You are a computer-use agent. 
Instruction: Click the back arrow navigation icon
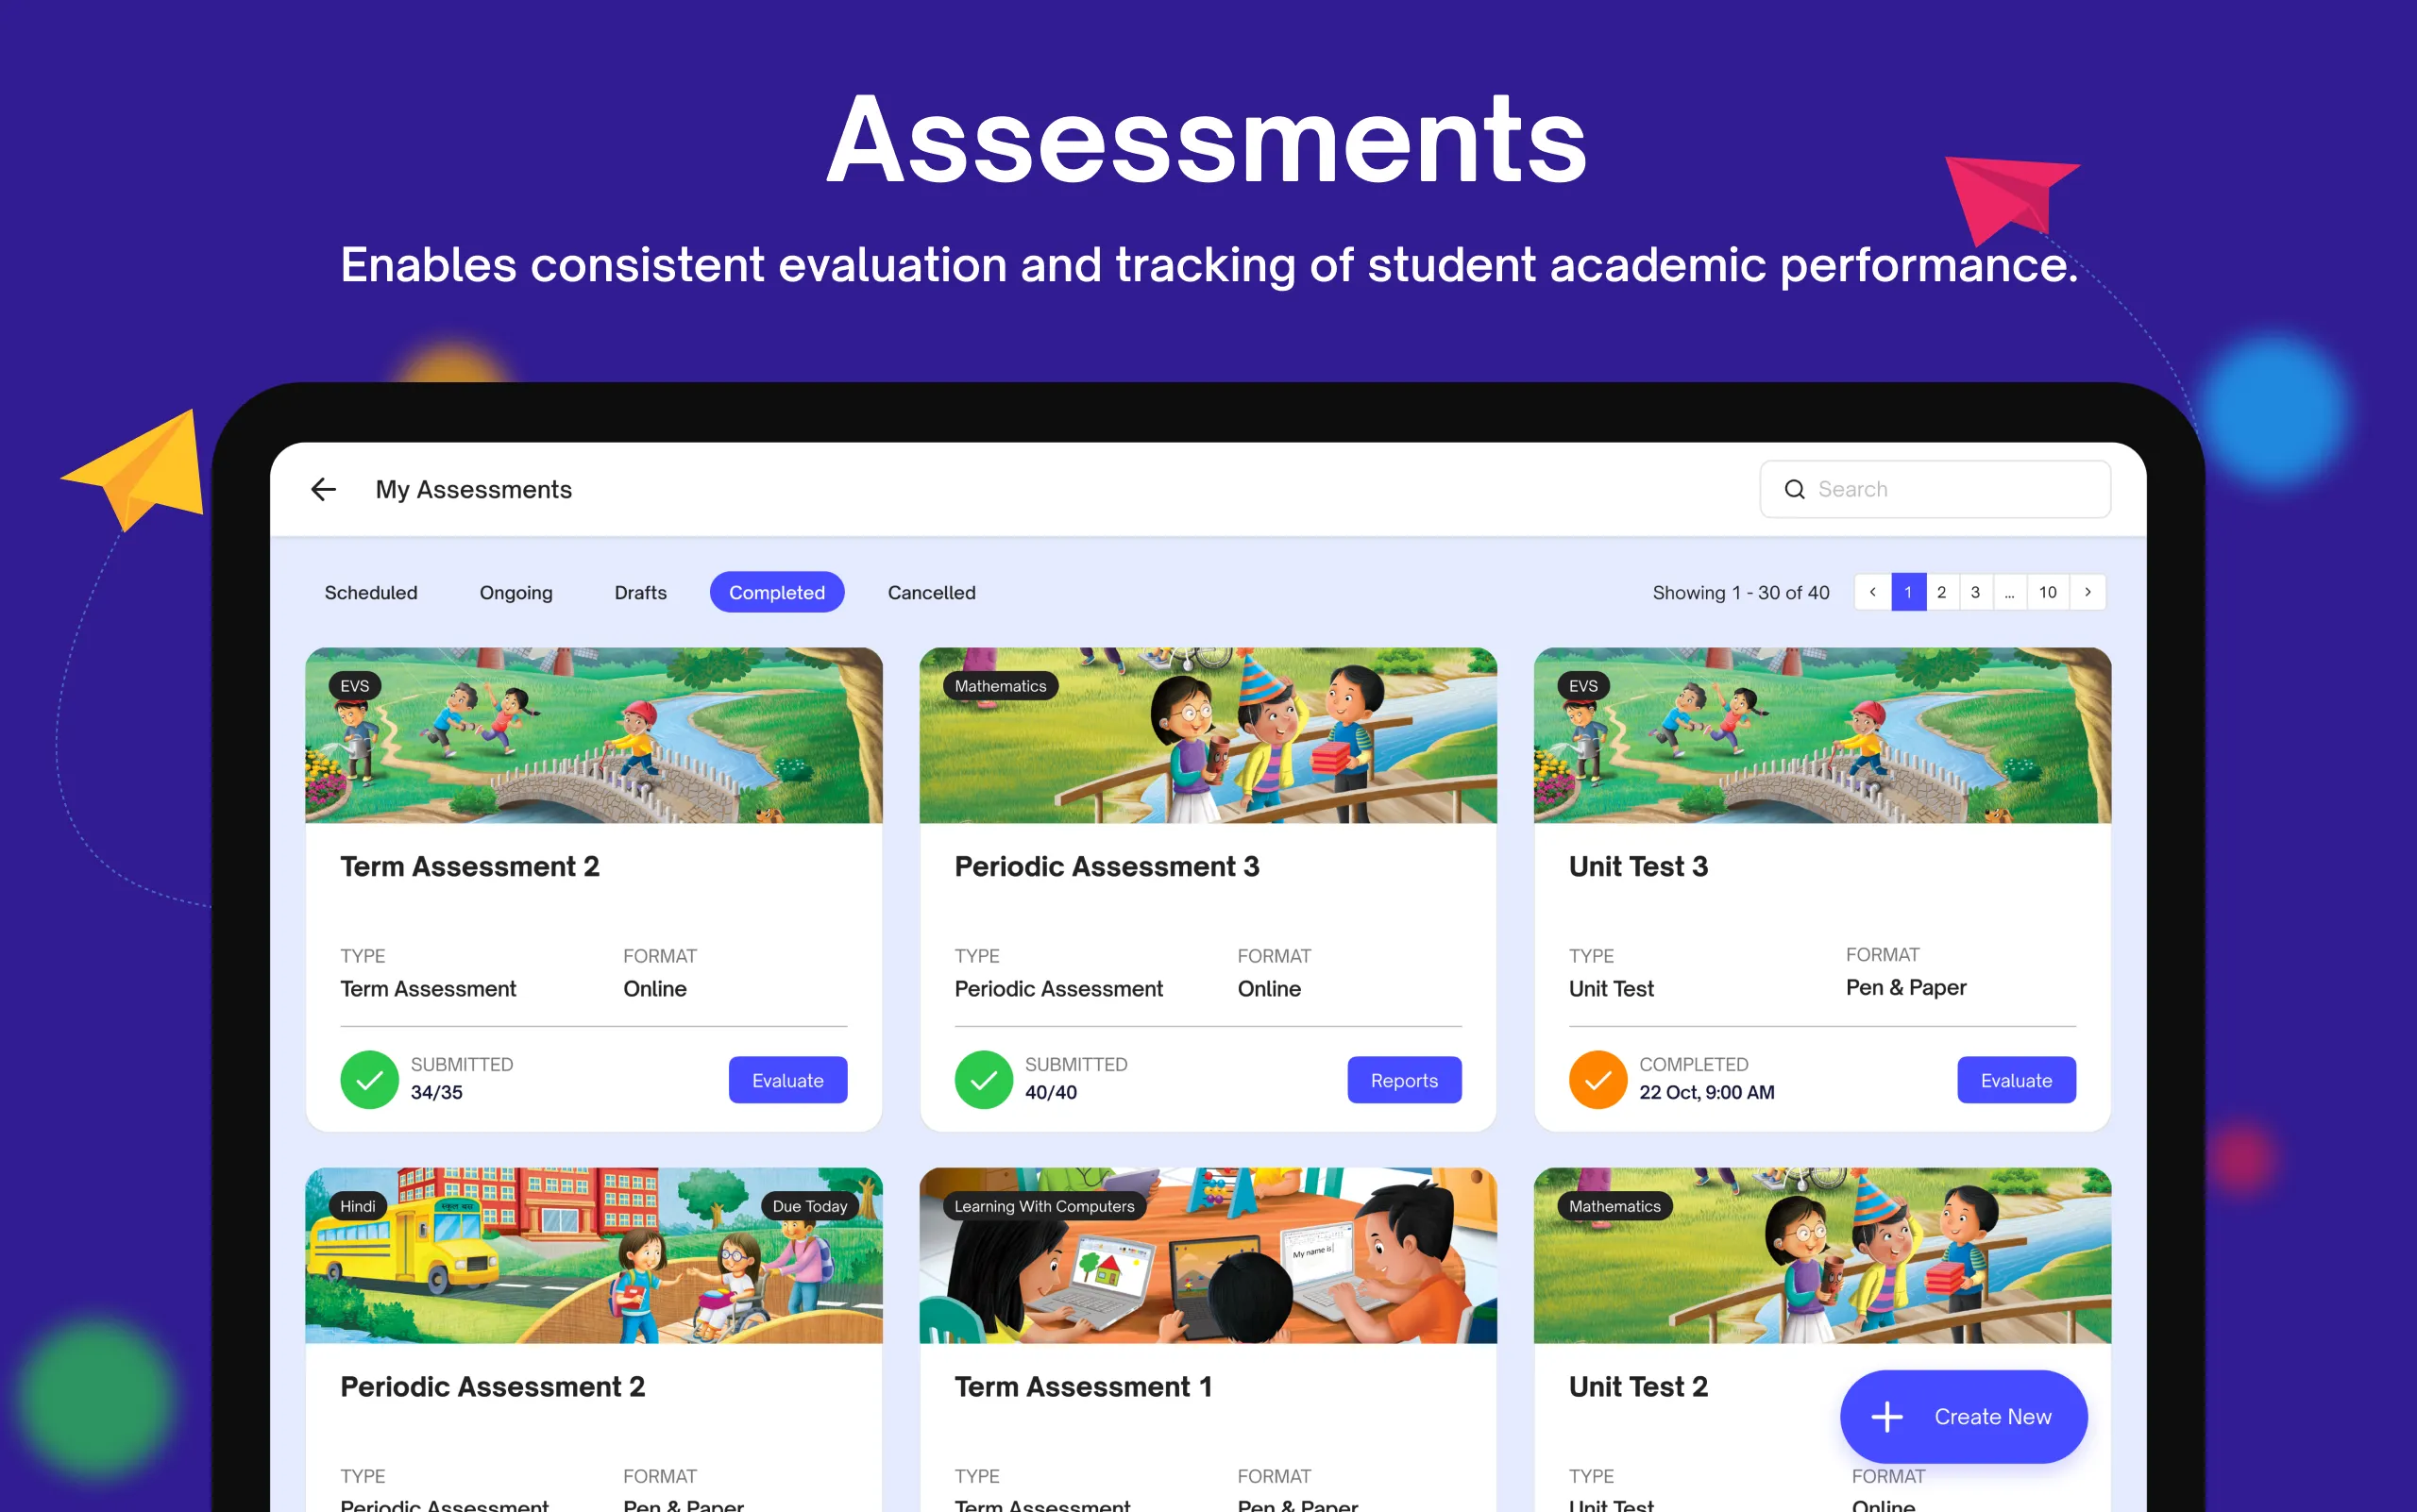point(326,490)
